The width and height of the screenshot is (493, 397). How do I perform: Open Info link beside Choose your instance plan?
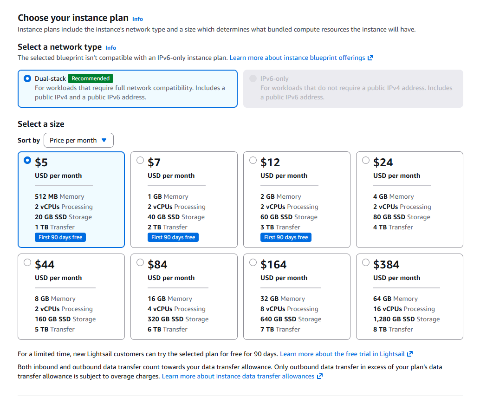(137, 19)
